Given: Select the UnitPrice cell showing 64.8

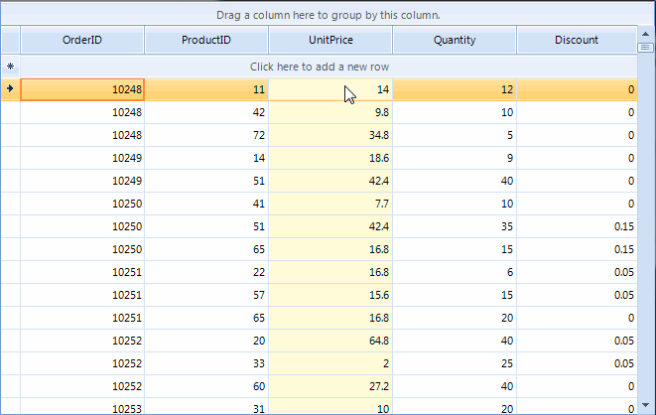Looking at the screenshot, I should click(330, 341).
